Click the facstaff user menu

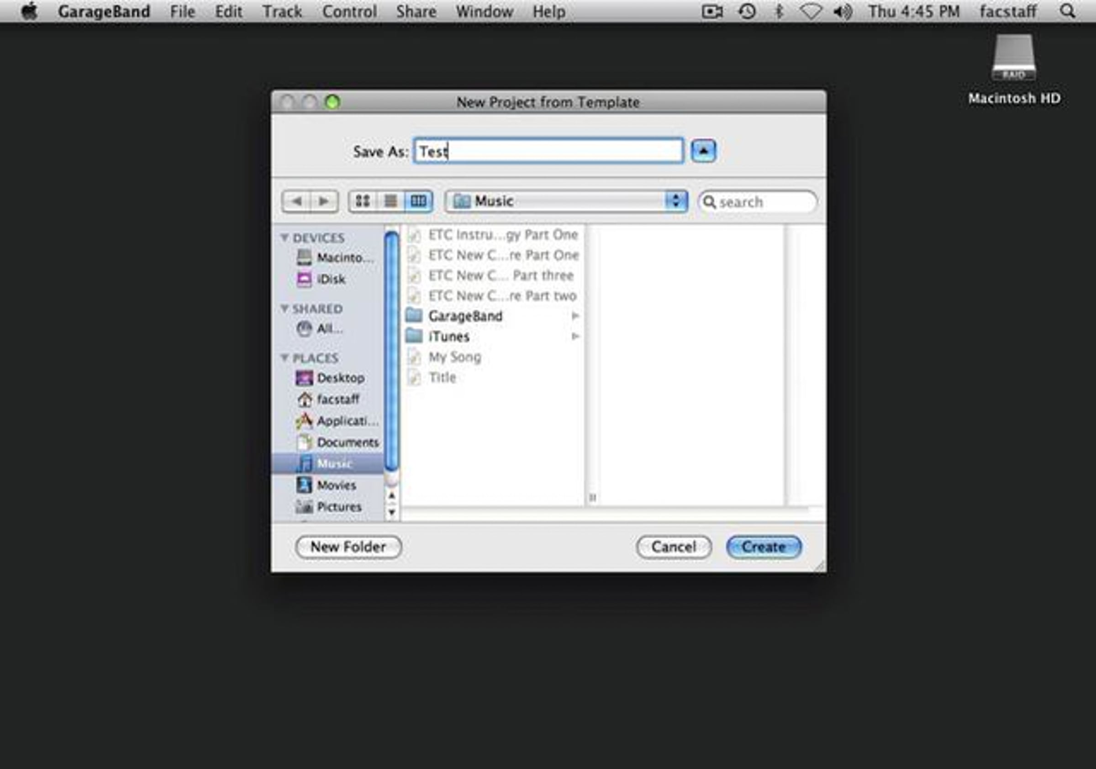tap(1008, 11)
